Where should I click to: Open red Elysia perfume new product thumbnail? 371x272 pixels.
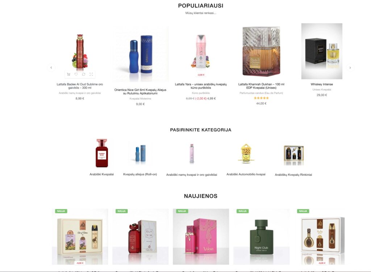coord(141,236)
